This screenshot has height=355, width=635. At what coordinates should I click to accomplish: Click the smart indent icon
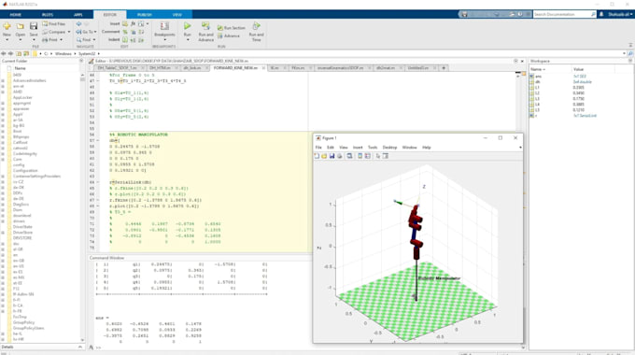[125, 40]
